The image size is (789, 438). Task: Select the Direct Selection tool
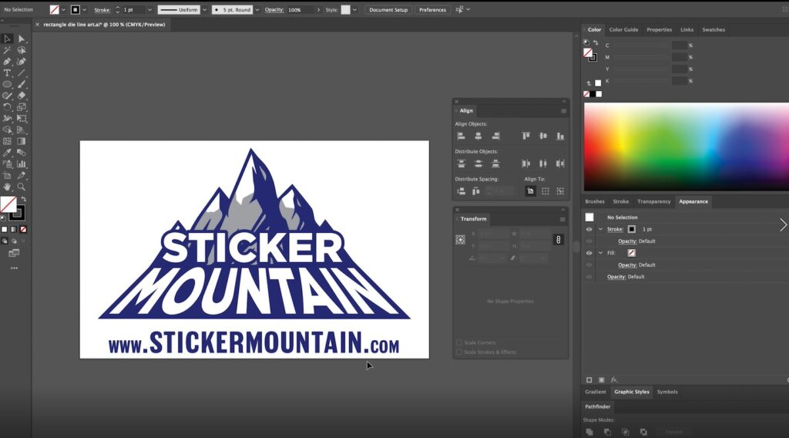[x=21, y=39]
